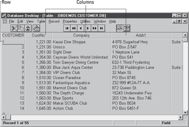Select The Depth Charge cell
Viewport: 189px width, 127px height.
pyautogui.click(x=81, y=93)
